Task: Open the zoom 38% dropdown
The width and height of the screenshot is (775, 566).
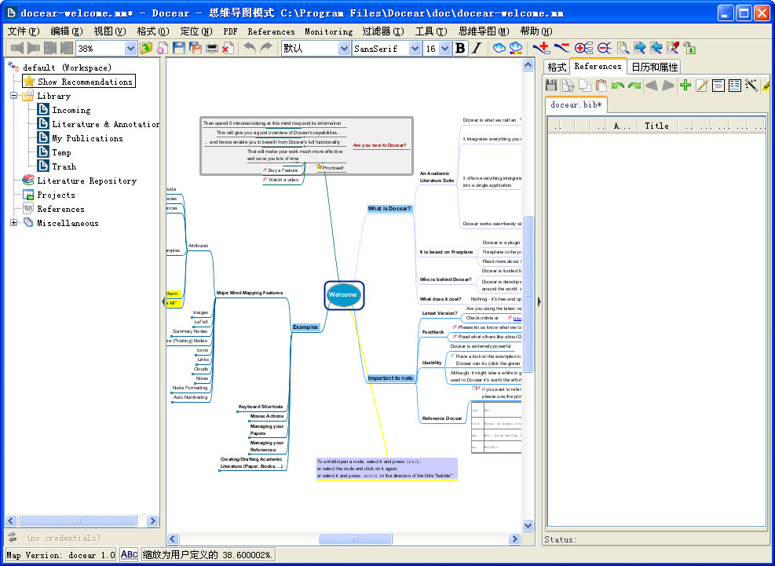Action: (130, 49)
